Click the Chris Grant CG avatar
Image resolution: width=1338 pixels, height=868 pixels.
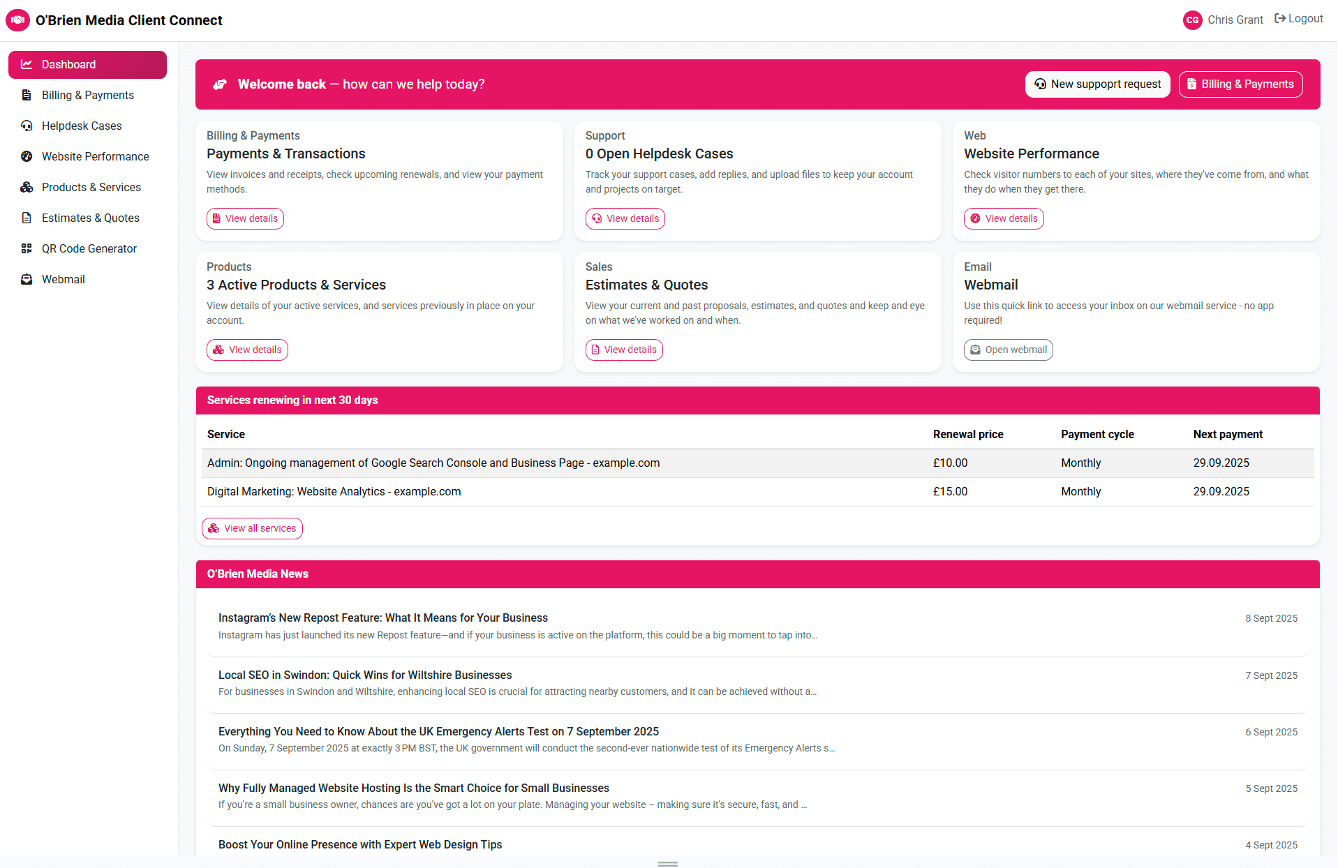(1192, 20)
